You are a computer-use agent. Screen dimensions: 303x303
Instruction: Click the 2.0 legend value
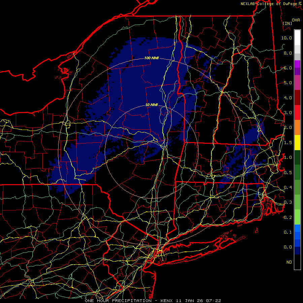point(288,128)
